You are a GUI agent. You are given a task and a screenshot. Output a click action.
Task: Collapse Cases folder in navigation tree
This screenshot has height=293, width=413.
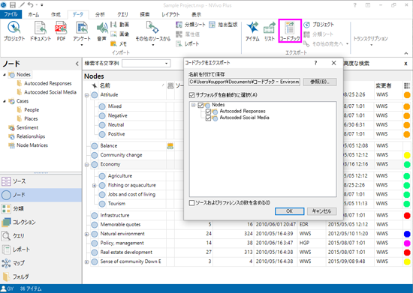point(5,101)
